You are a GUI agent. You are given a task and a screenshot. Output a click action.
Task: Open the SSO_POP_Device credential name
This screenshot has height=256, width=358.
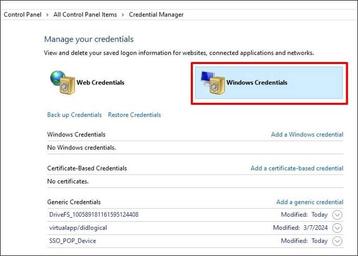point(72,241)
